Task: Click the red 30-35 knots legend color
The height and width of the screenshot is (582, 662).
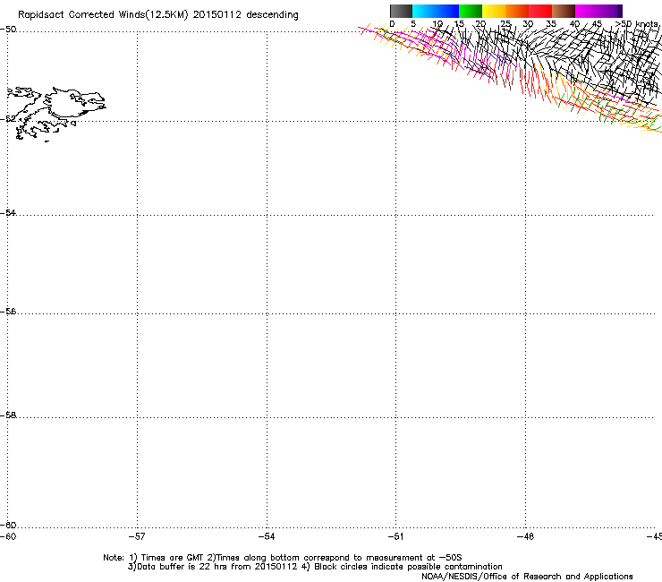Action: (540, 11)
